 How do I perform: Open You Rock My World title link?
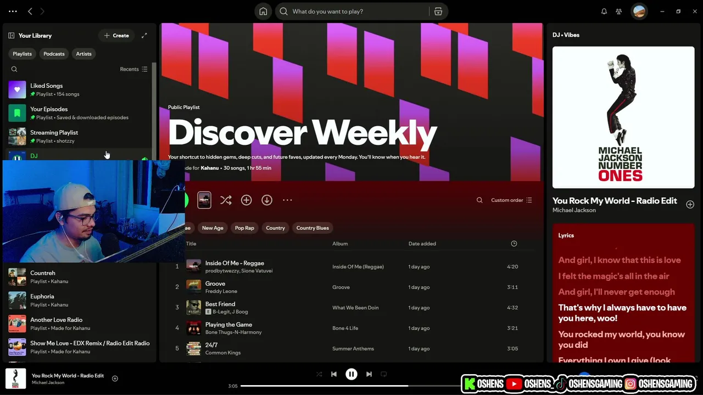(x=615, y=201)
